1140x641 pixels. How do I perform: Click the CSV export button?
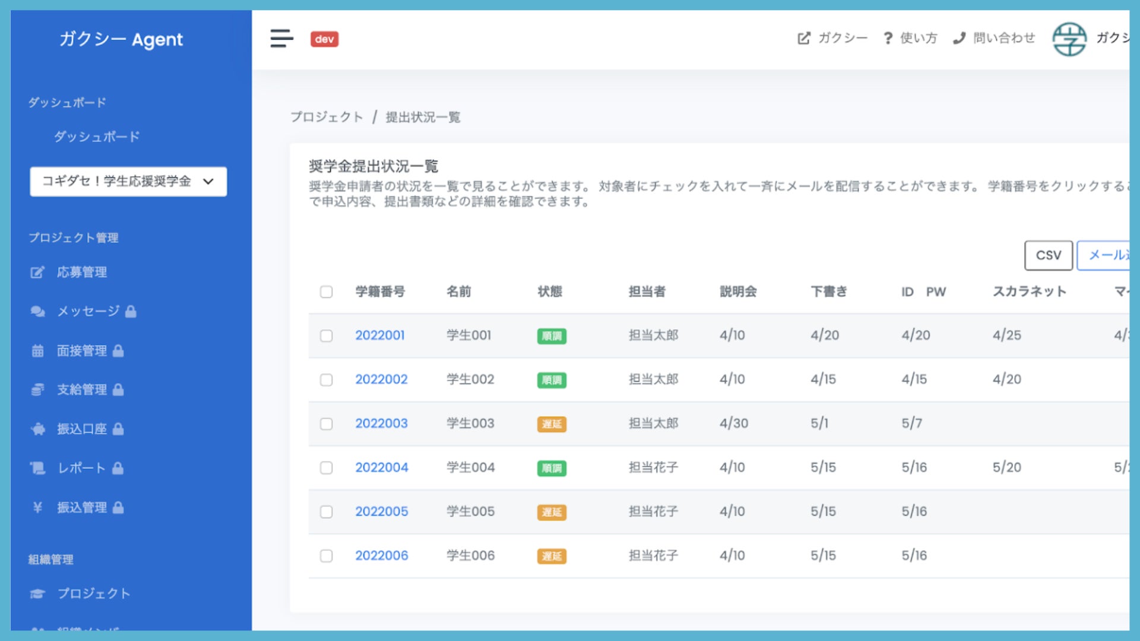click(1048, 255)
